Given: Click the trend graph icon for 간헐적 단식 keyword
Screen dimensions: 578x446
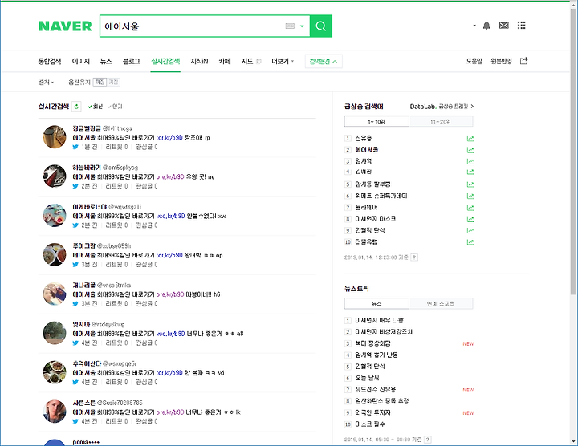Looking at the screenshot, I should tap(470, 230).
